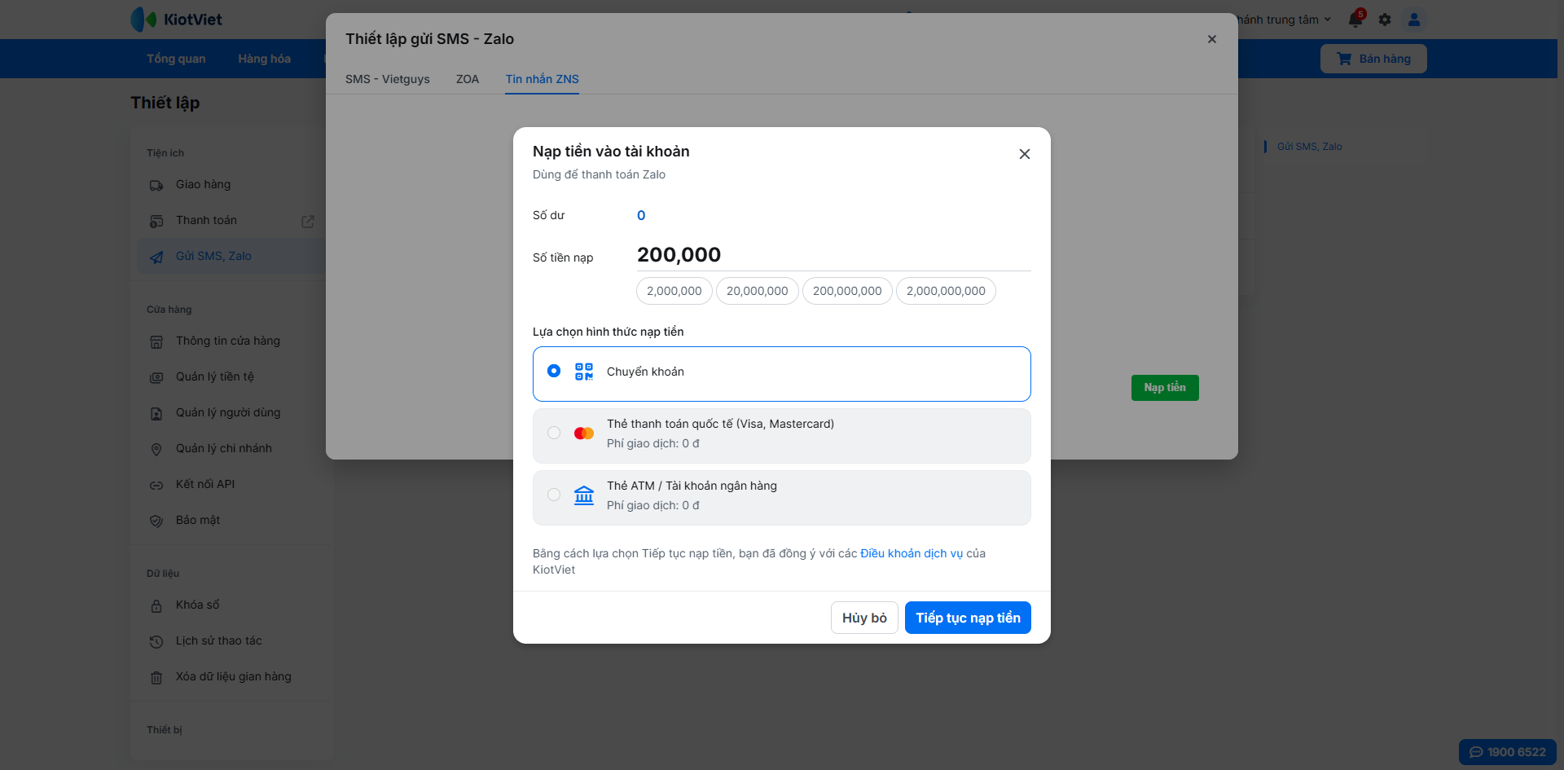Click the Hủy bỏ button
The height and width of the screenshot is (770, 1564).
tap(864, 618)
